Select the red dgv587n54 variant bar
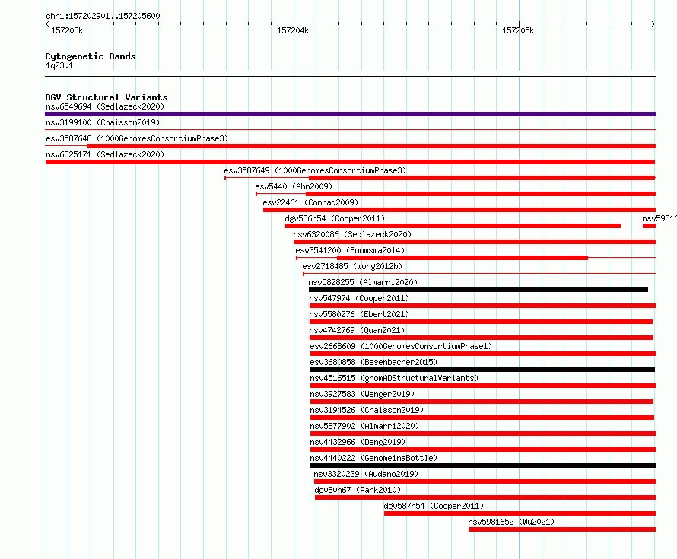This screenshot has width=677, height=559. point(520,513)
